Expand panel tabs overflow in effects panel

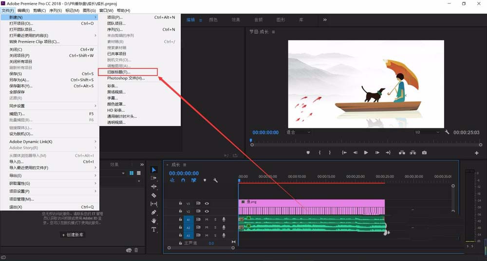(142, 165)
